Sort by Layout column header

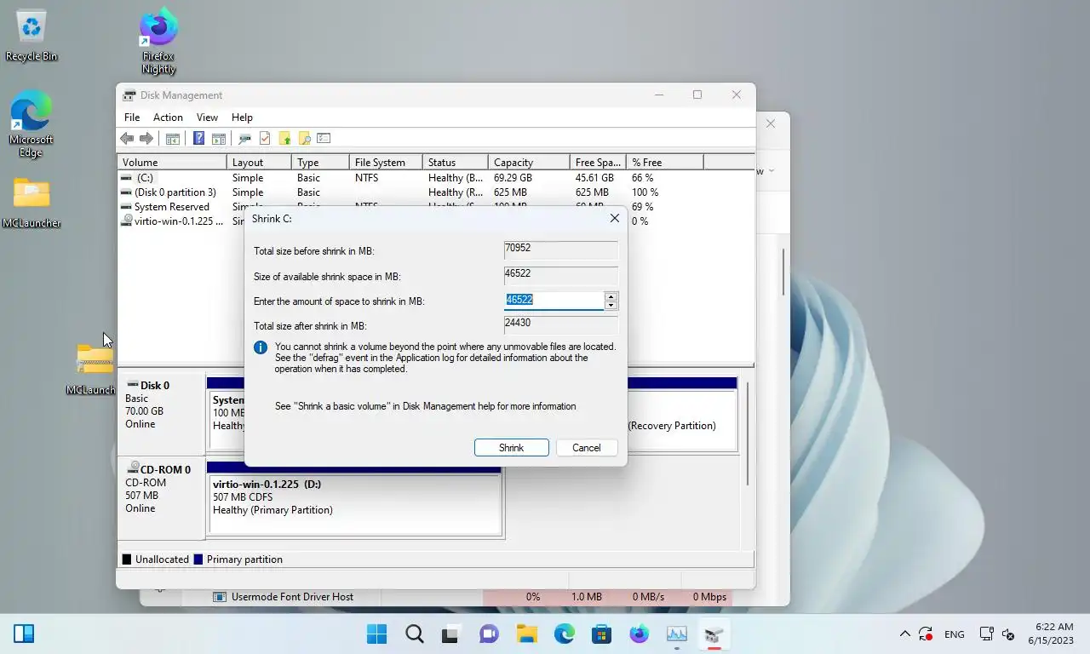pyautogui.click(x=259, y=162)
